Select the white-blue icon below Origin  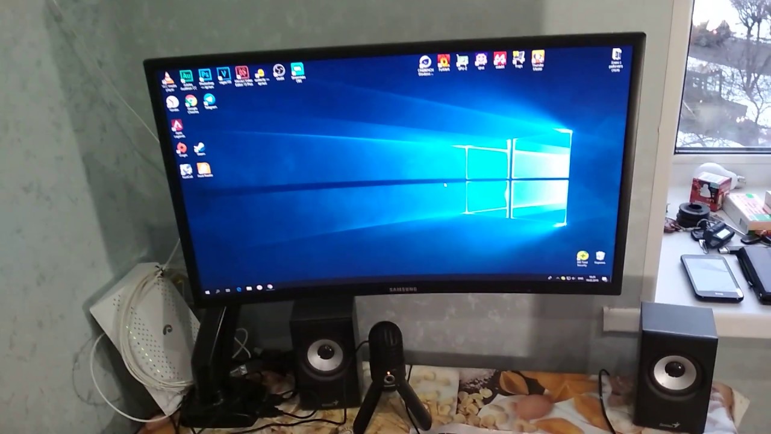[186, 170]
